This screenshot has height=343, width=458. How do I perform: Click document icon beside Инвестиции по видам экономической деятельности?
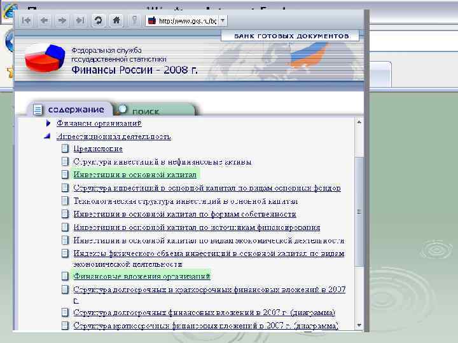(x=65, y=240)
